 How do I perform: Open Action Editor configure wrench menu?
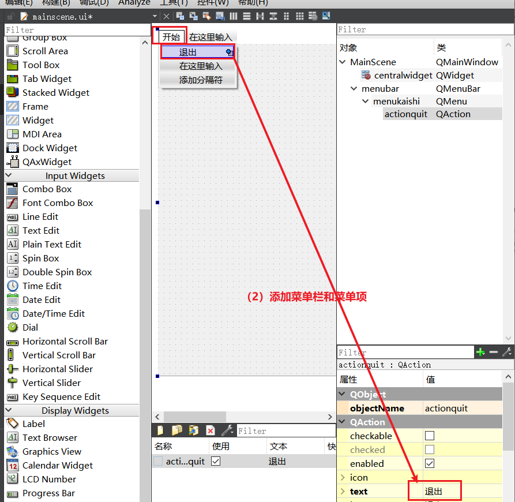227,430
